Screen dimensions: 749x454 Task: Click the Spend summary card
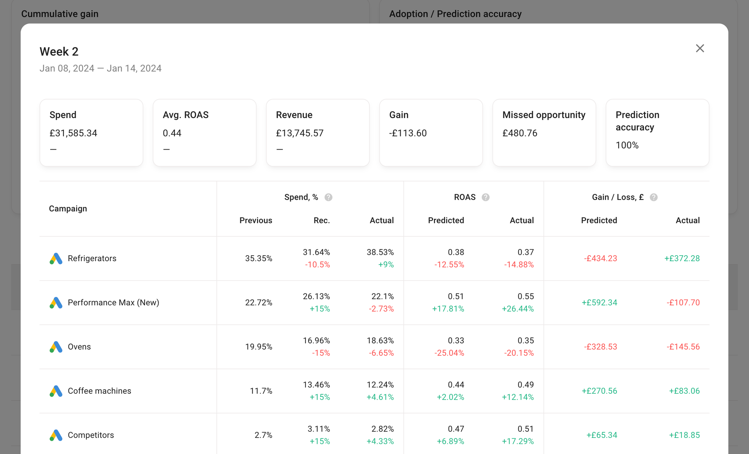(x=91, y=133)
